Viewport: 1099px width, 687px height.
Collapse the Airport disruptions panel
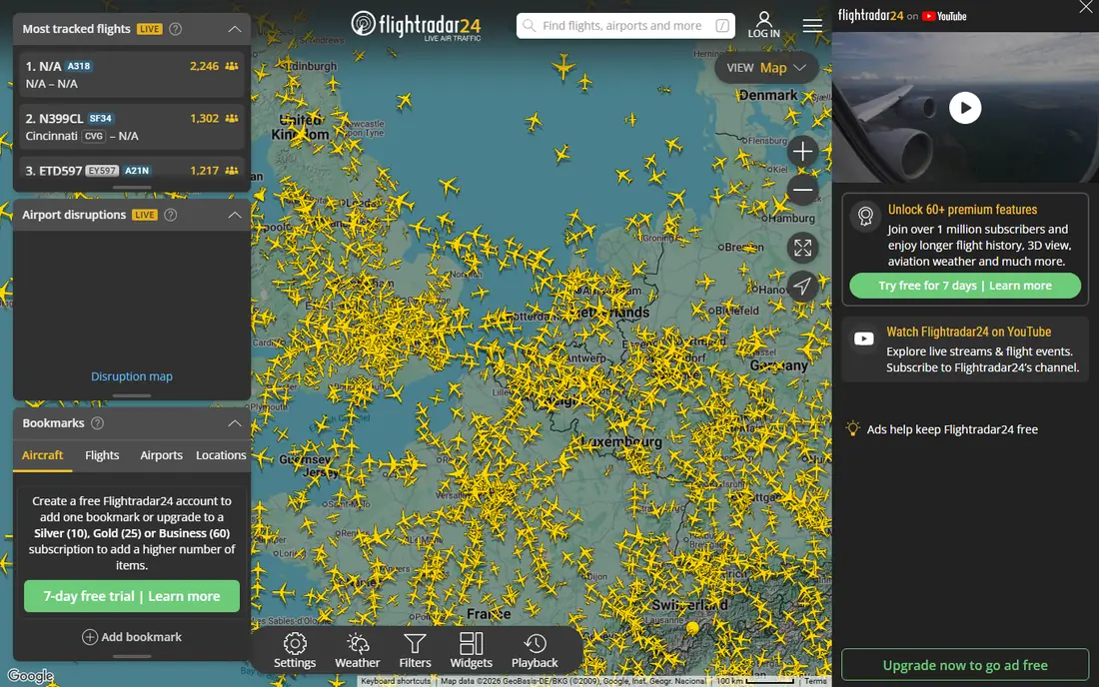point(234,215)
